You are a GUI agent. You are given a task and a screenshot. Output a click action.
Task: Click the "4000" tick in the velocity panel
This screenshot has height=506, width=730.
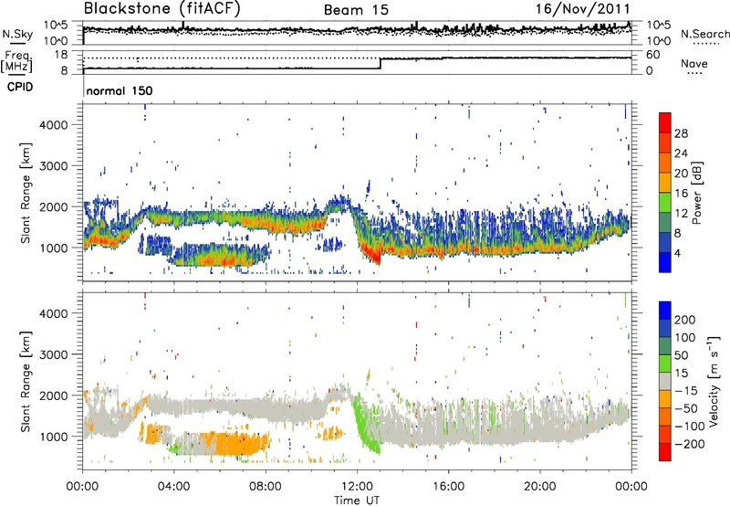pyautogui.click(x=54, y=313)
